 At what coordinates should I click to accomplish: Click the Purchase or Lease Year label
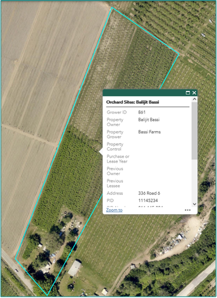(118, 159)
